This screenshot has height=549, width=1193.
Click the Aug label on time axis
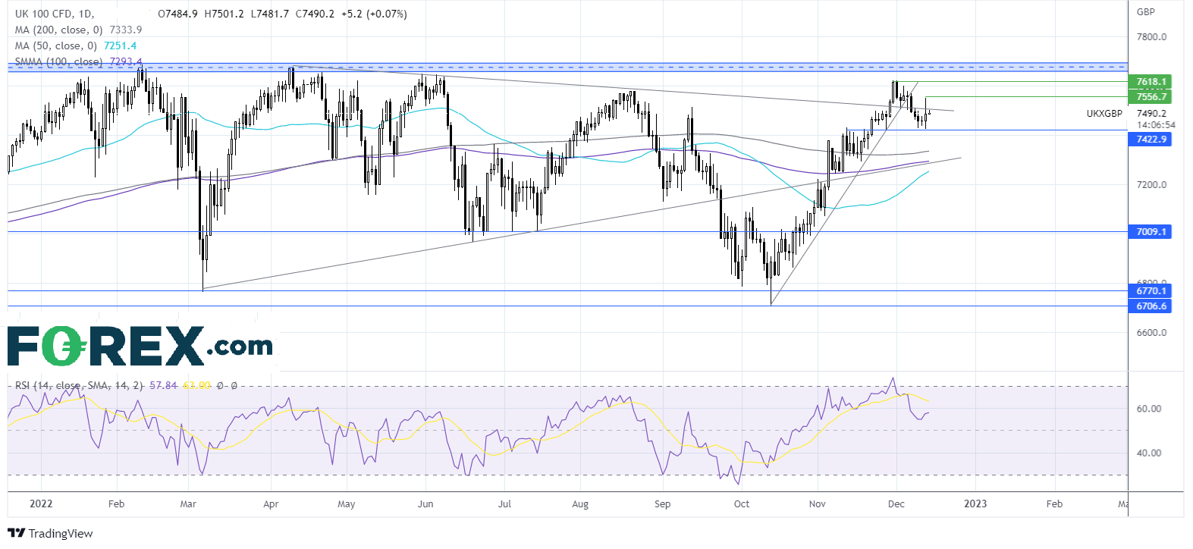click(580, 504)
